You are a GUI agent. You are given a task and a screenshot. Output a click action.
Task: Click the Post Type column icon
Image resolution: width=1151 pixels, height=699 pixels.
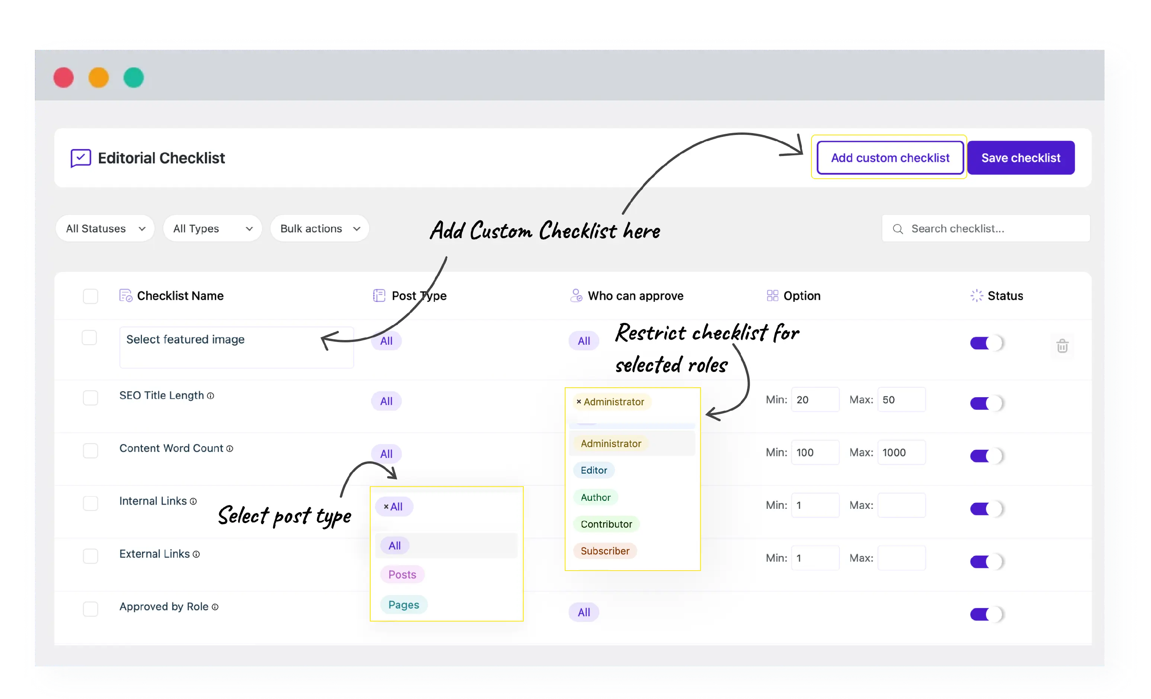tap(379, 296)
